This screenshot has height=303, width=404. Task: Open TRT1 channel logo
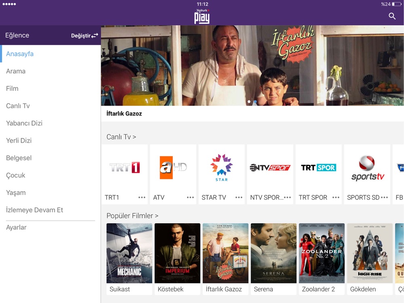click(x=125, y=168)
